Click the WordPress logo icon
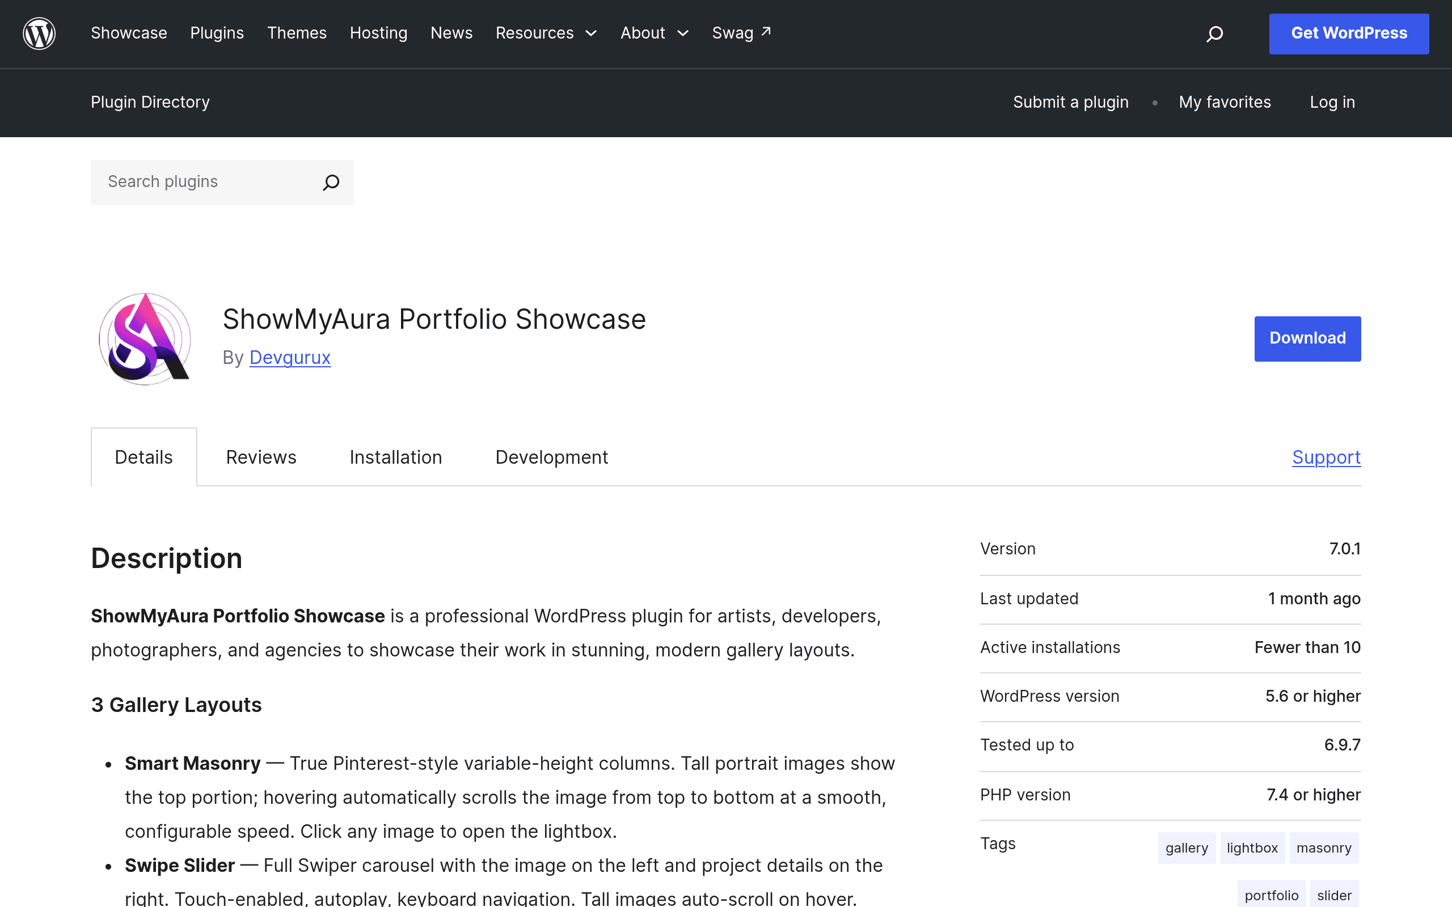This screenshot has height=907, width=1452. (39, 33)
